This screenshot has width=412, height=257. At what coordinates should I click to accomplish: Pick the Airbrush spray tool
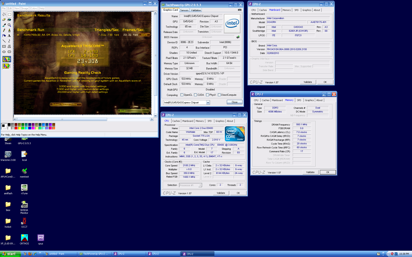4,36
